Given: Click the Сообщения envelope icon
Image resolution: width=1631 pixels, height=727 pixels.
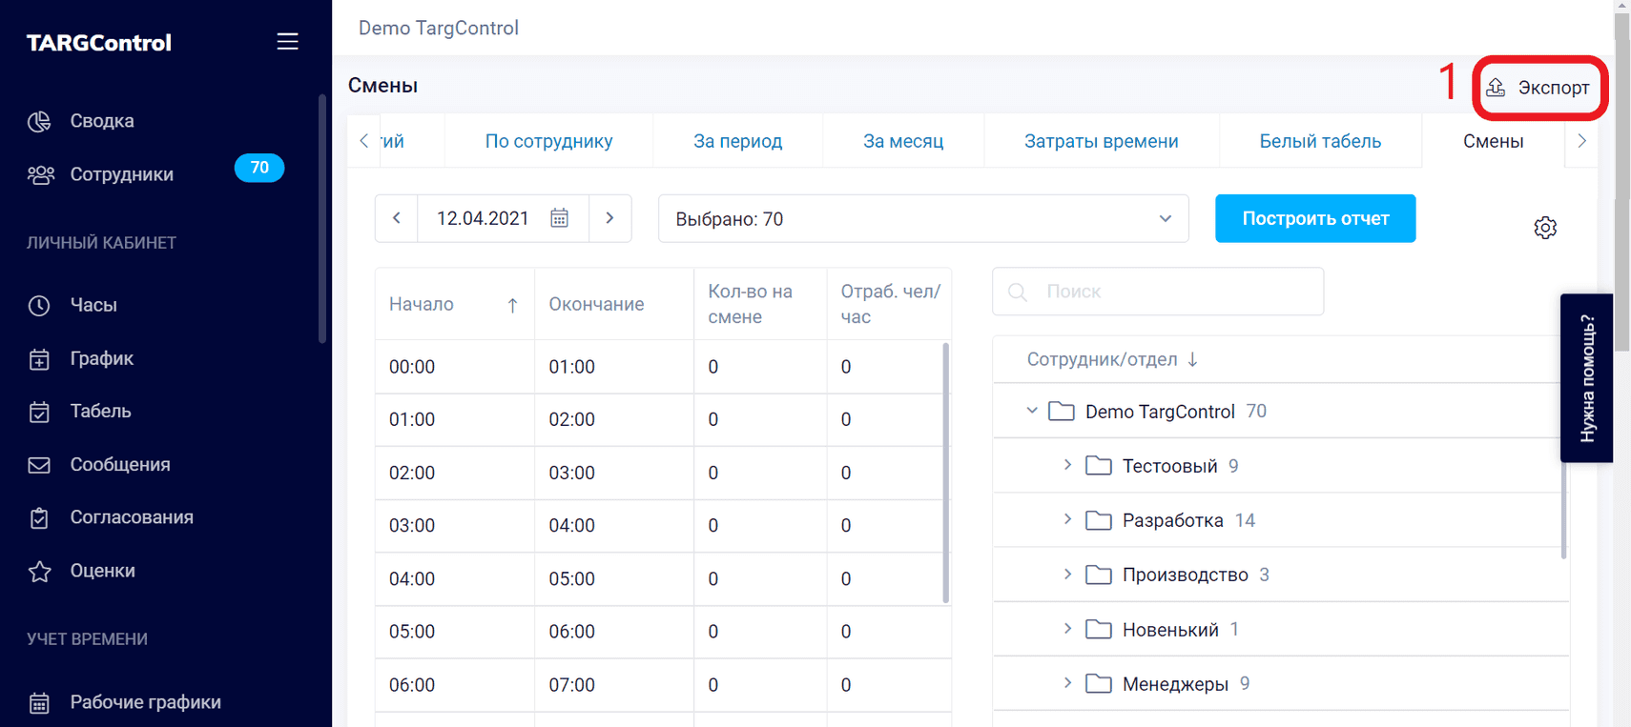Looking at the screenshot, I should pos(39,465).
